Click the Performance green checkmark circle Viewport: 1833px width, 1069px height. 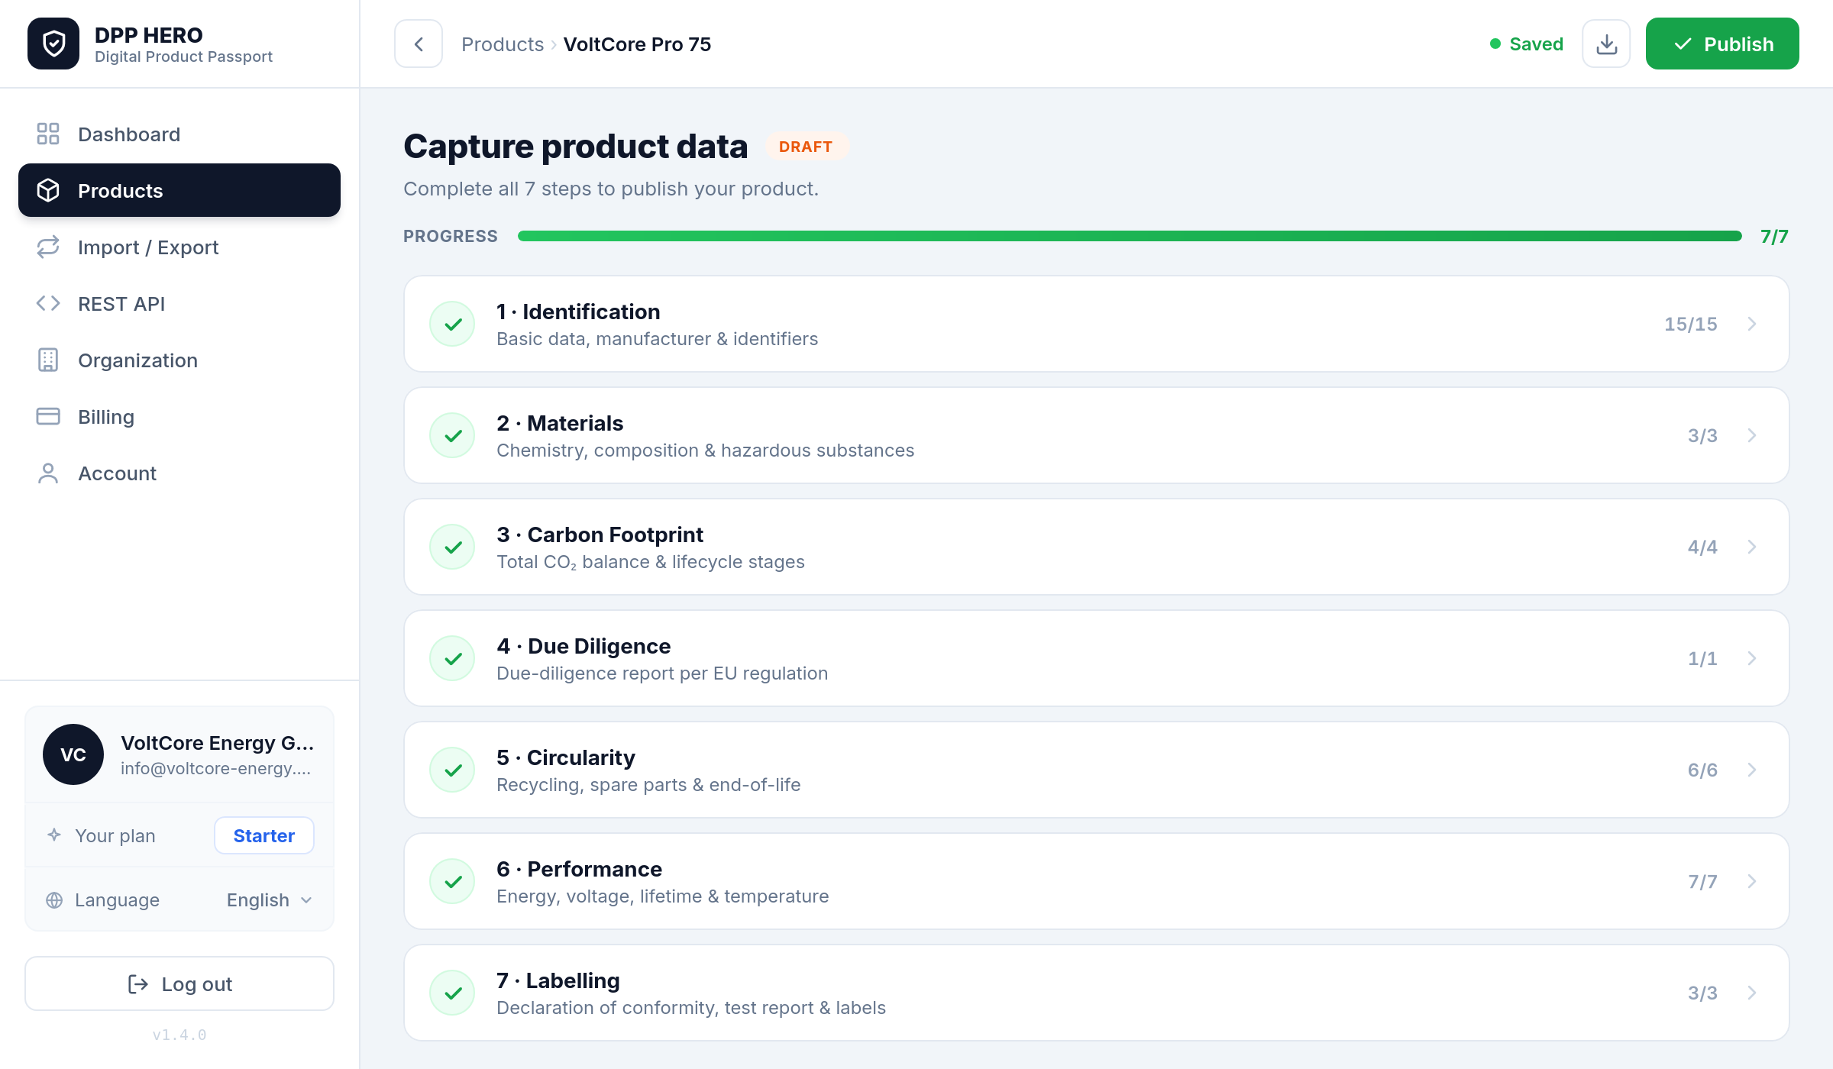coord(453,881)
